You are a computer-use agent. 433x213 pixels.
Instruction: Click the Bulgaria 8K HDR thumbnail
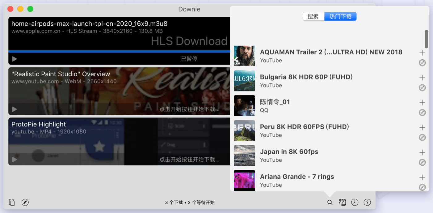point(245,81)
